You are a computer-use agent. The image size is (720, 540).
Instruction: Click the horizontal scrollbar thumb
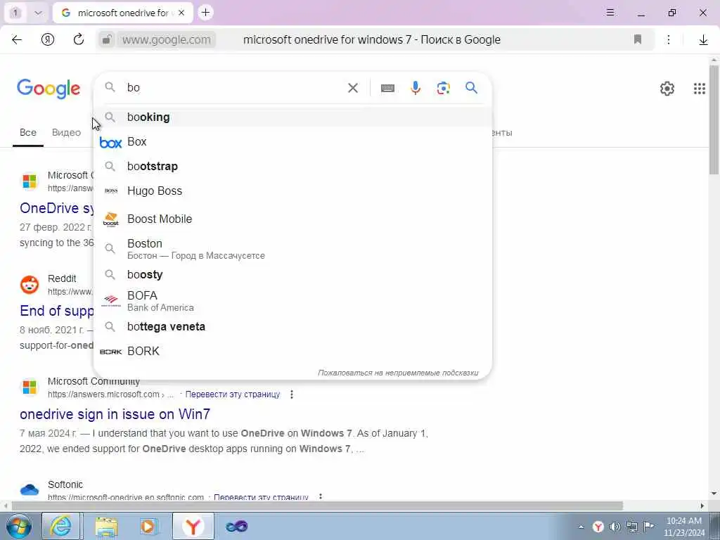317,506
